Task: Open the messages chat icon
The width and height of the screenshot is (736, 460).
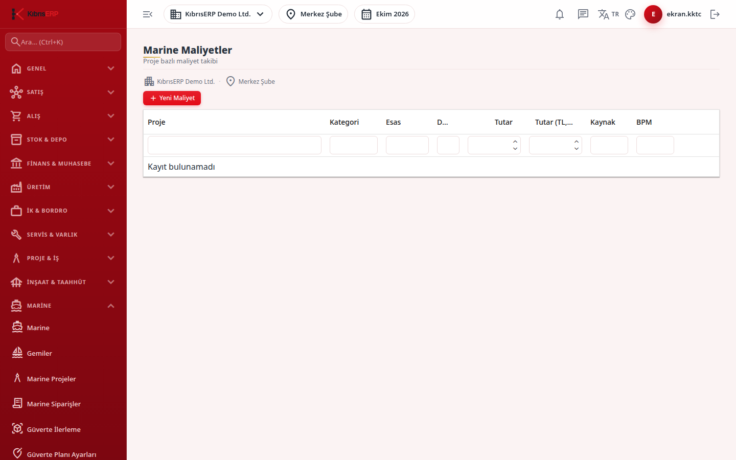Action: [x=583, y=14]
